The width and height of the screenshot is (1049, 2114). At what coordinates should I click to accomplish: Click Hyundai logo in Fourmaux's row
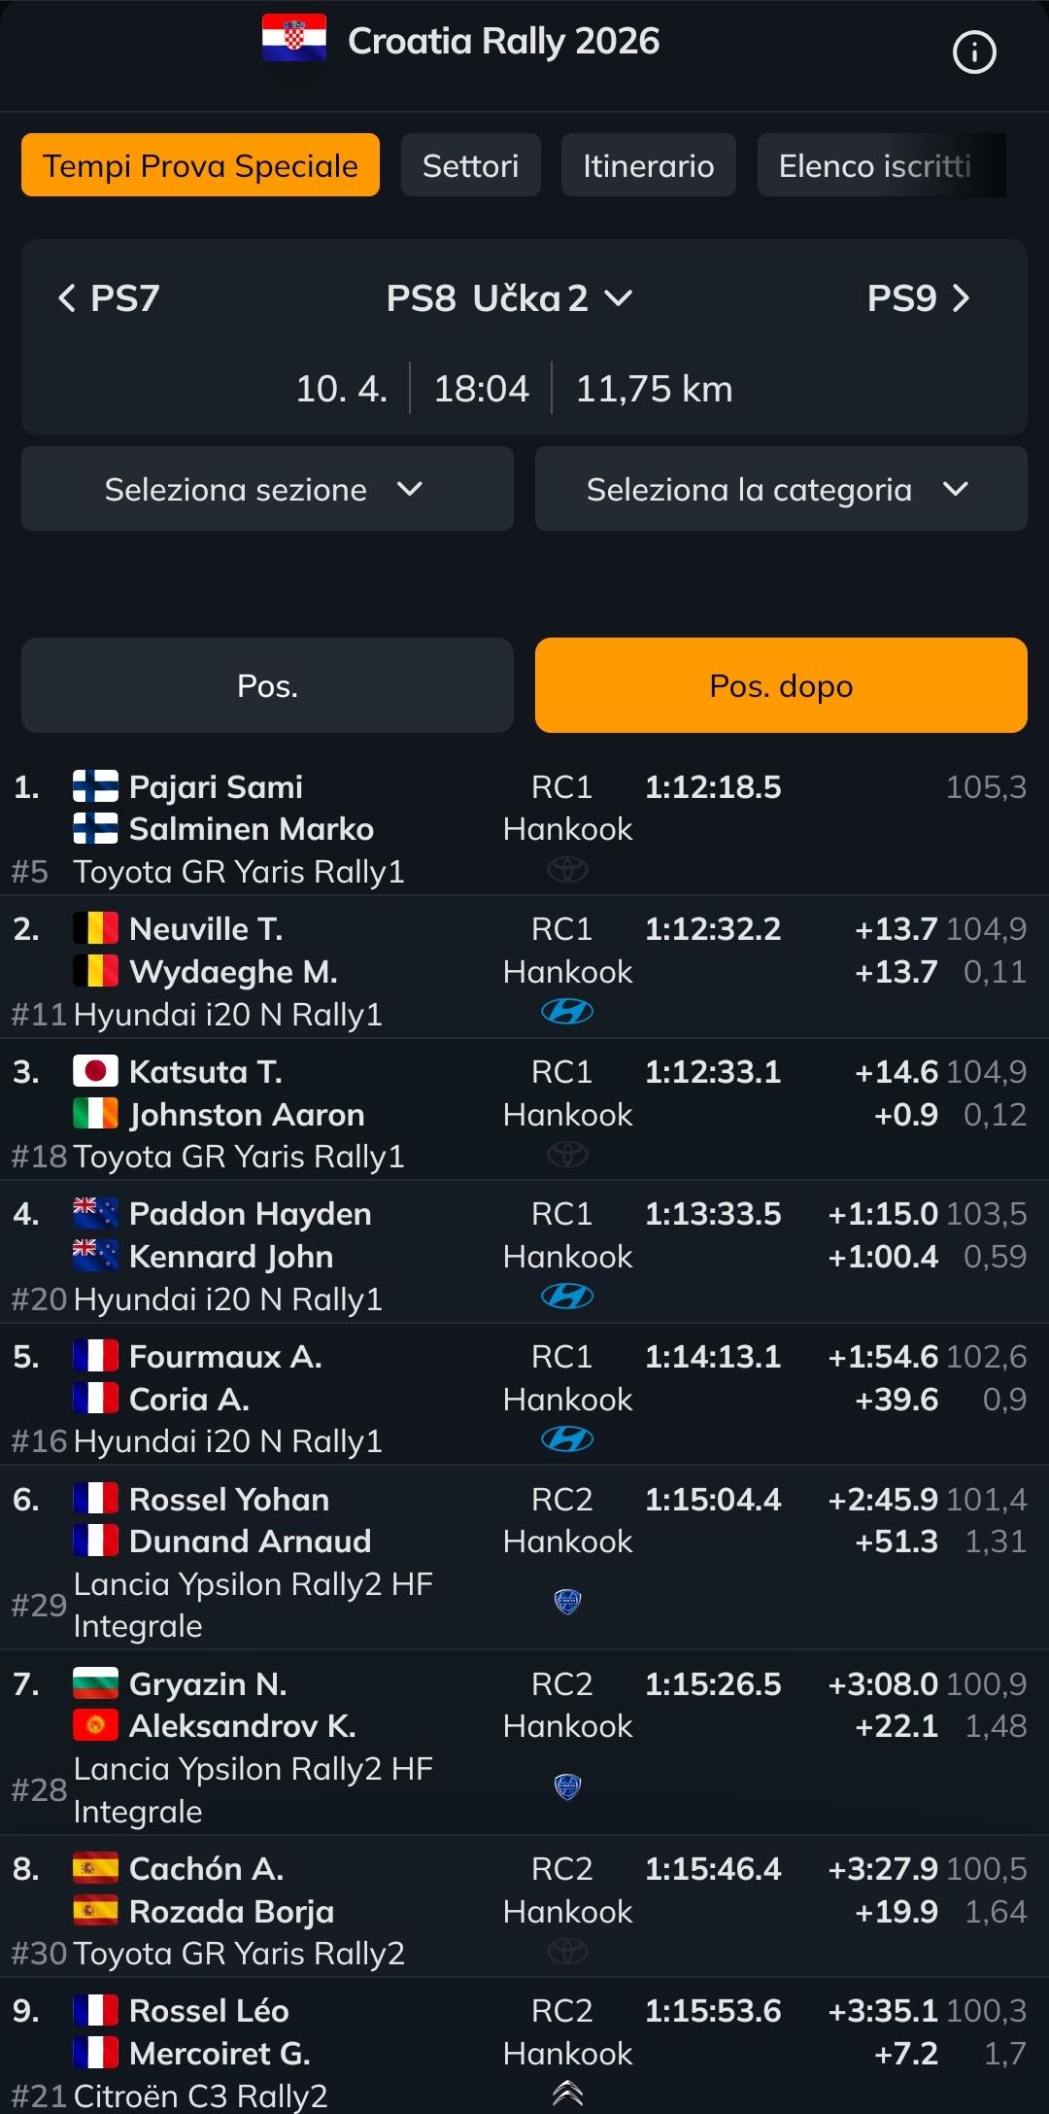(x=567, y=1438)
